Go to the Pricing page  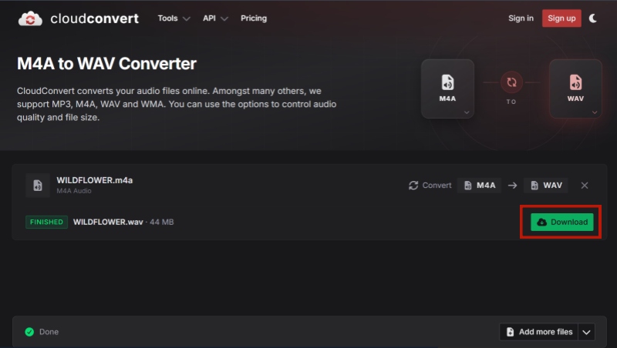[254, 18]
